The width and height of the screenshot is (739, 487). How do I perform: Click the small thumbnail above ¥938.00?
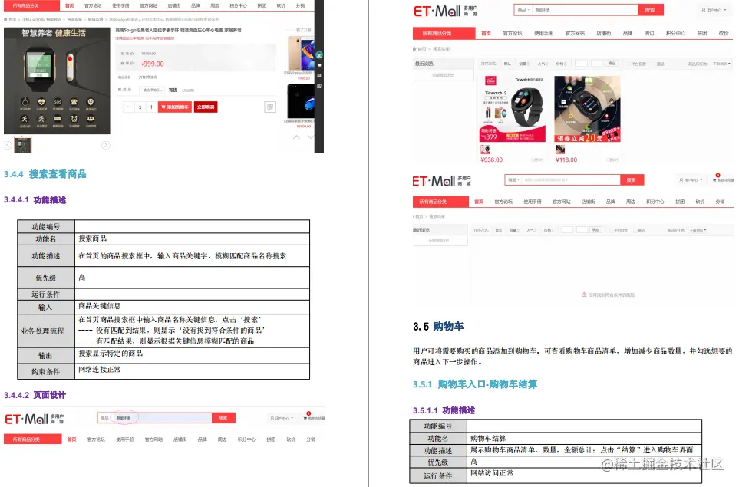click(x=485, y=150)
